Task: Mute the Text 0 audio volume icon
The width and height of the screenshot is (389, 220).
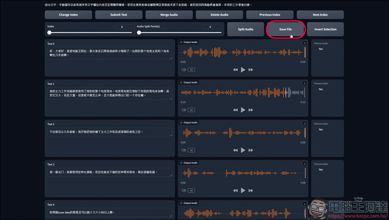Action: point(184,70)
